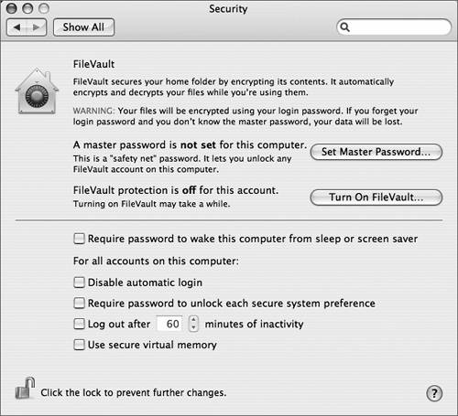Screen dimensions: 458x416
Task: Click the open padlock icon
Action: coord(25,389)
